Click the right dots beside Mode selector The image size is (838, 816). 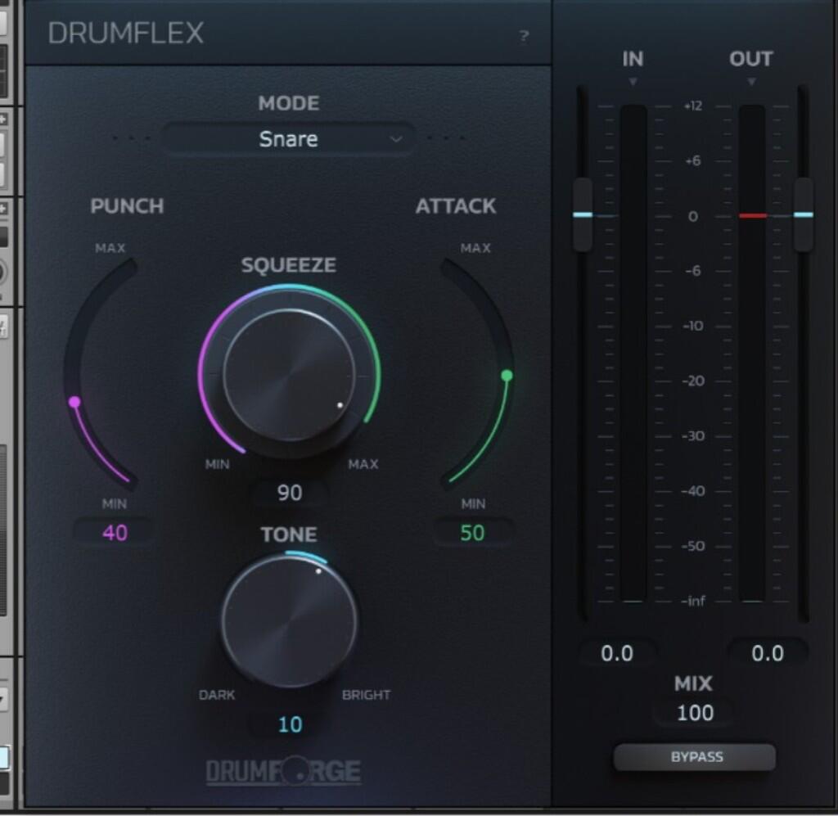[446, 138]
